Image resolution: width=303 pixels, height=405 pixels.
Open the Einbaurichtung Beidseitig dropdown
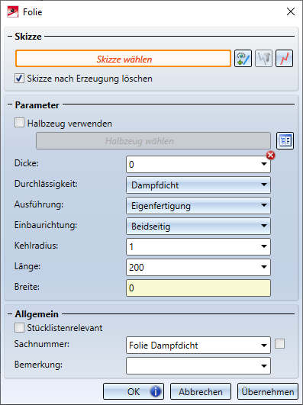point(198,227)
